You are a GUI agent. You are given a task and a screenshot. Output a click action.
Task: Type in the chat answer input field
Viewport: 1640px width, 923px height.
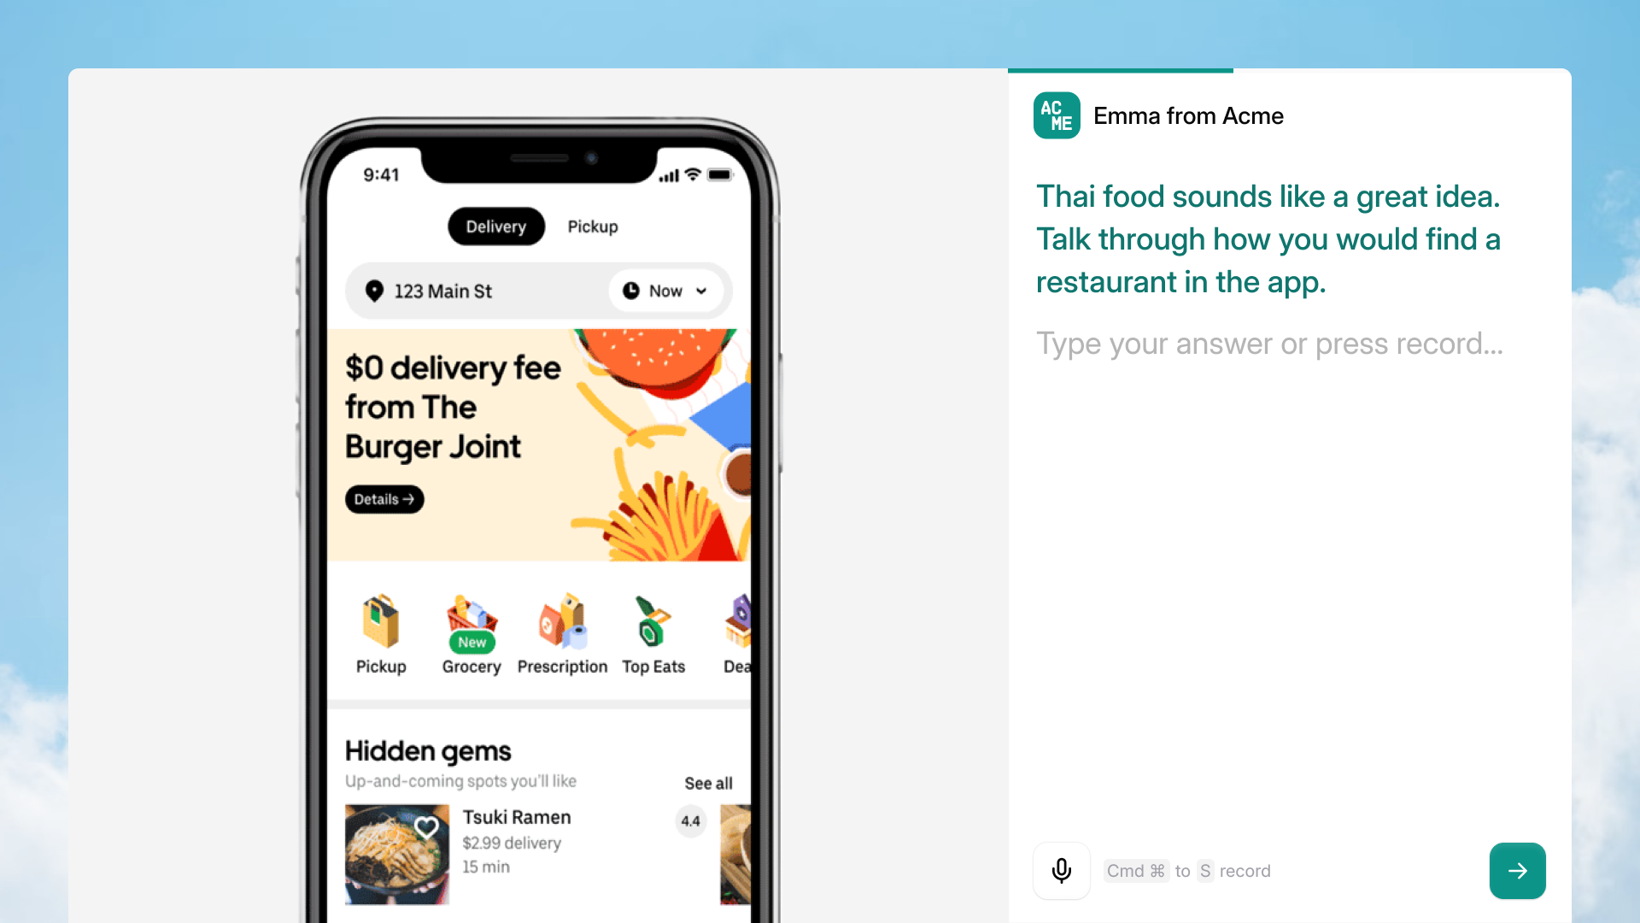1270,344
